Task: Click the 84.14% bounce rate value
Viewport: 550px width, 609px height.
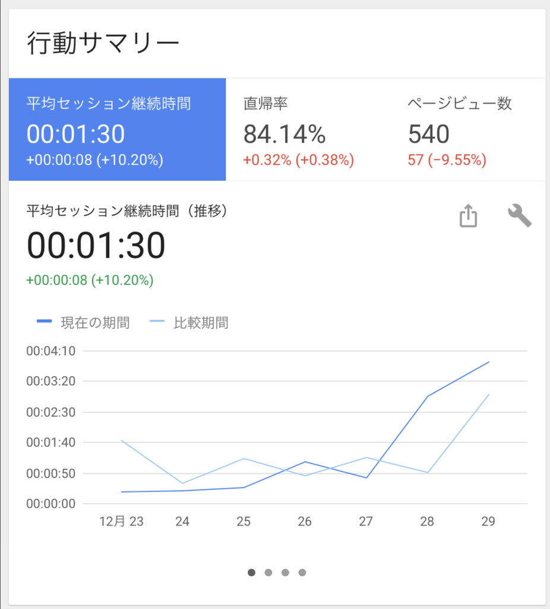Action: (x=285, y=134)
